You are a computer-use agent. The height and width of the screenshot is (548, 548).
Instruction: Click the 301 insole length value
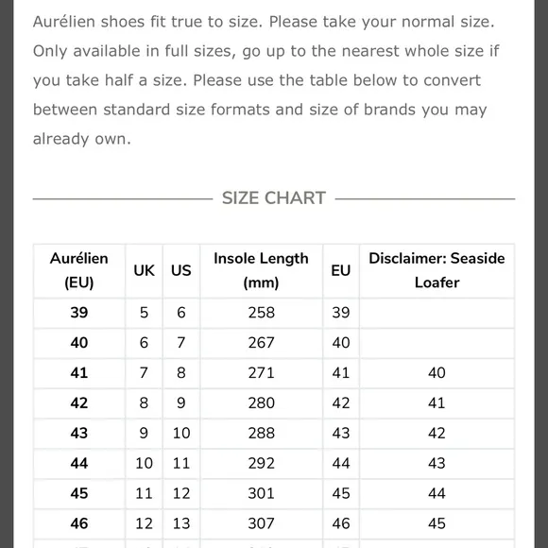(x=261, y=493)
